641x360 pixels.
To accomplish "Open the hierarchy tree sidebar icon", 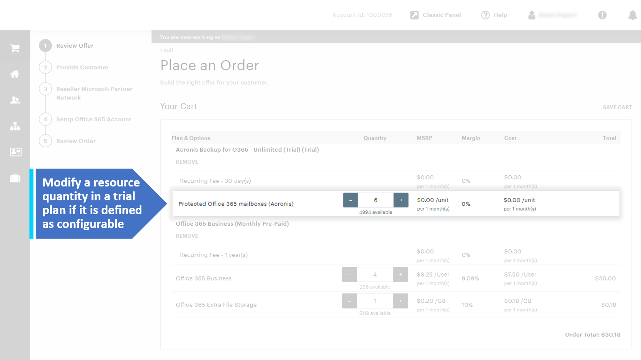I will pyautogui.click(x=15, y=127).
